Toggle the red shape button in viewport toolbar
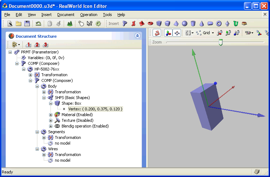This screenshot has width=270, height=177. point(157,33)
